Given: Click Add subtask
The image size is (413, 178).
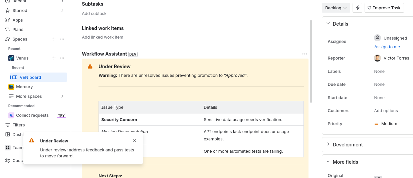Looking at the screenshot, I should click(x=94, y=14).
